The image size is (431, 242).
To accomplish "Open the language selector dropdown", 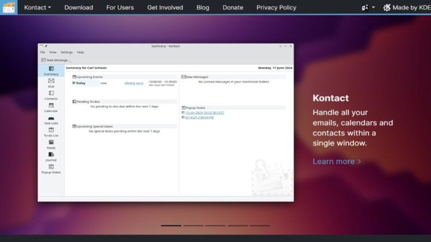I will point(368,7).
